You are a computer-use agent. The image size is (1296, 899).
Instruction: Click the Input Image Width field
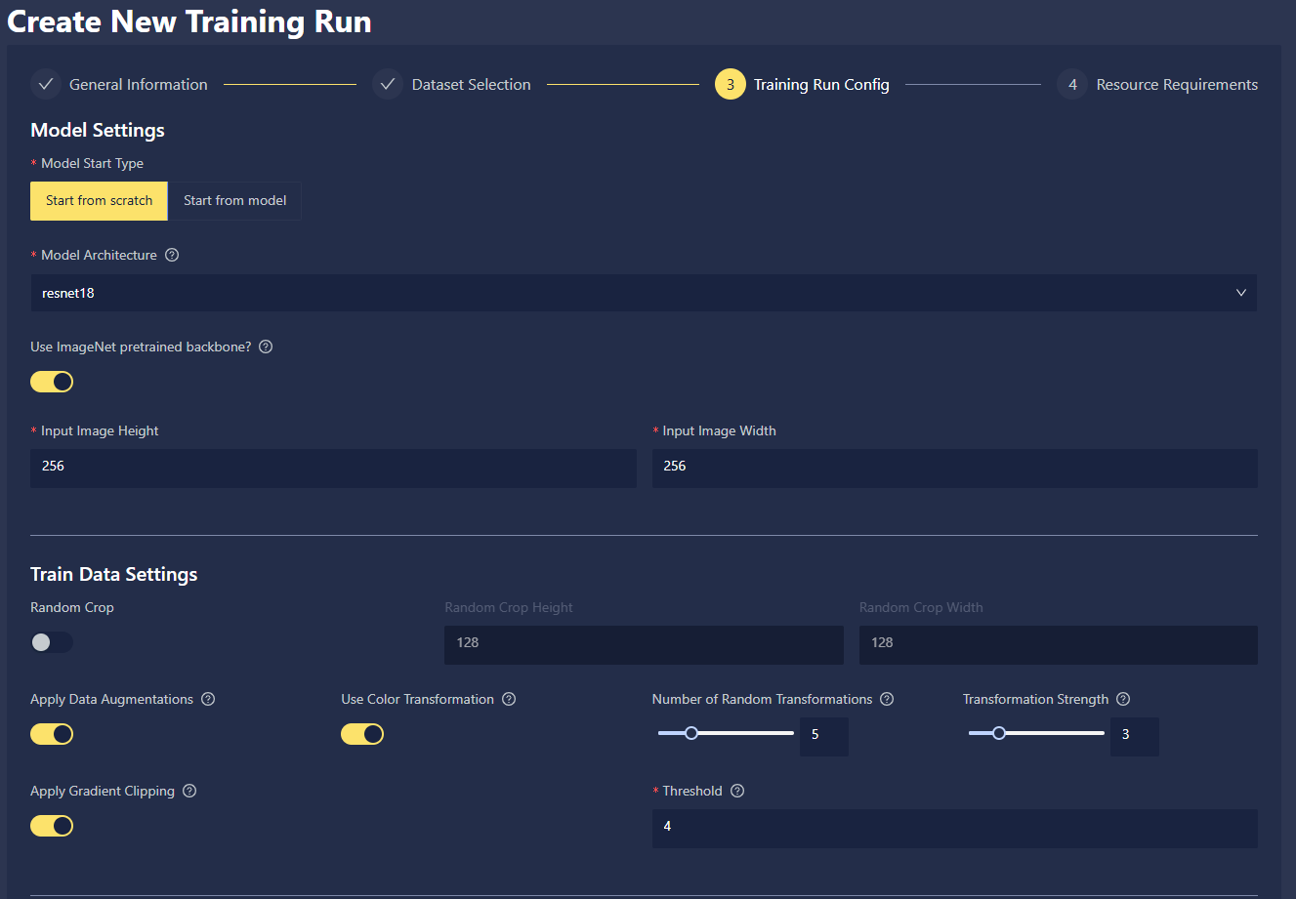(955, 469)
